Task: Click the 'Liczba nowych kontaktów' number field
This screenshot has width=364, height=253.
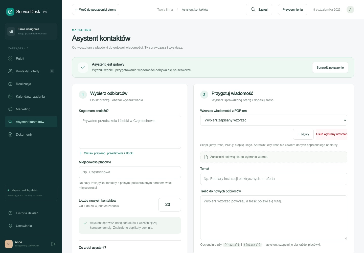Action: pyautogui.click(x=170, y=205)
